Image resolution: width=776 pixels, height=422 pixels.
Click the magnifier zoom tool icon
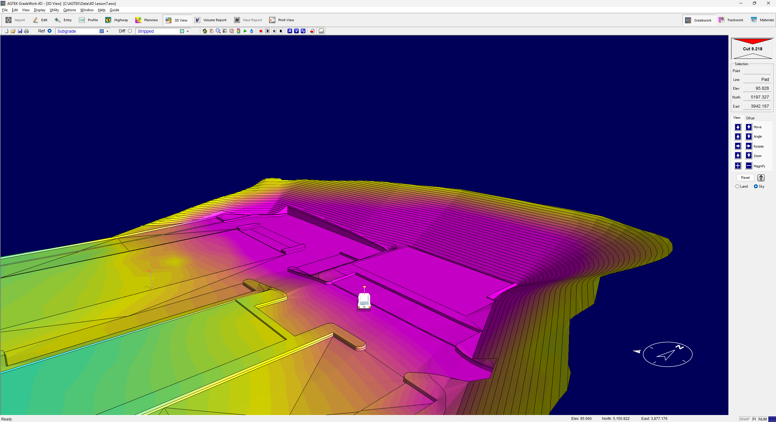[218, 31]
